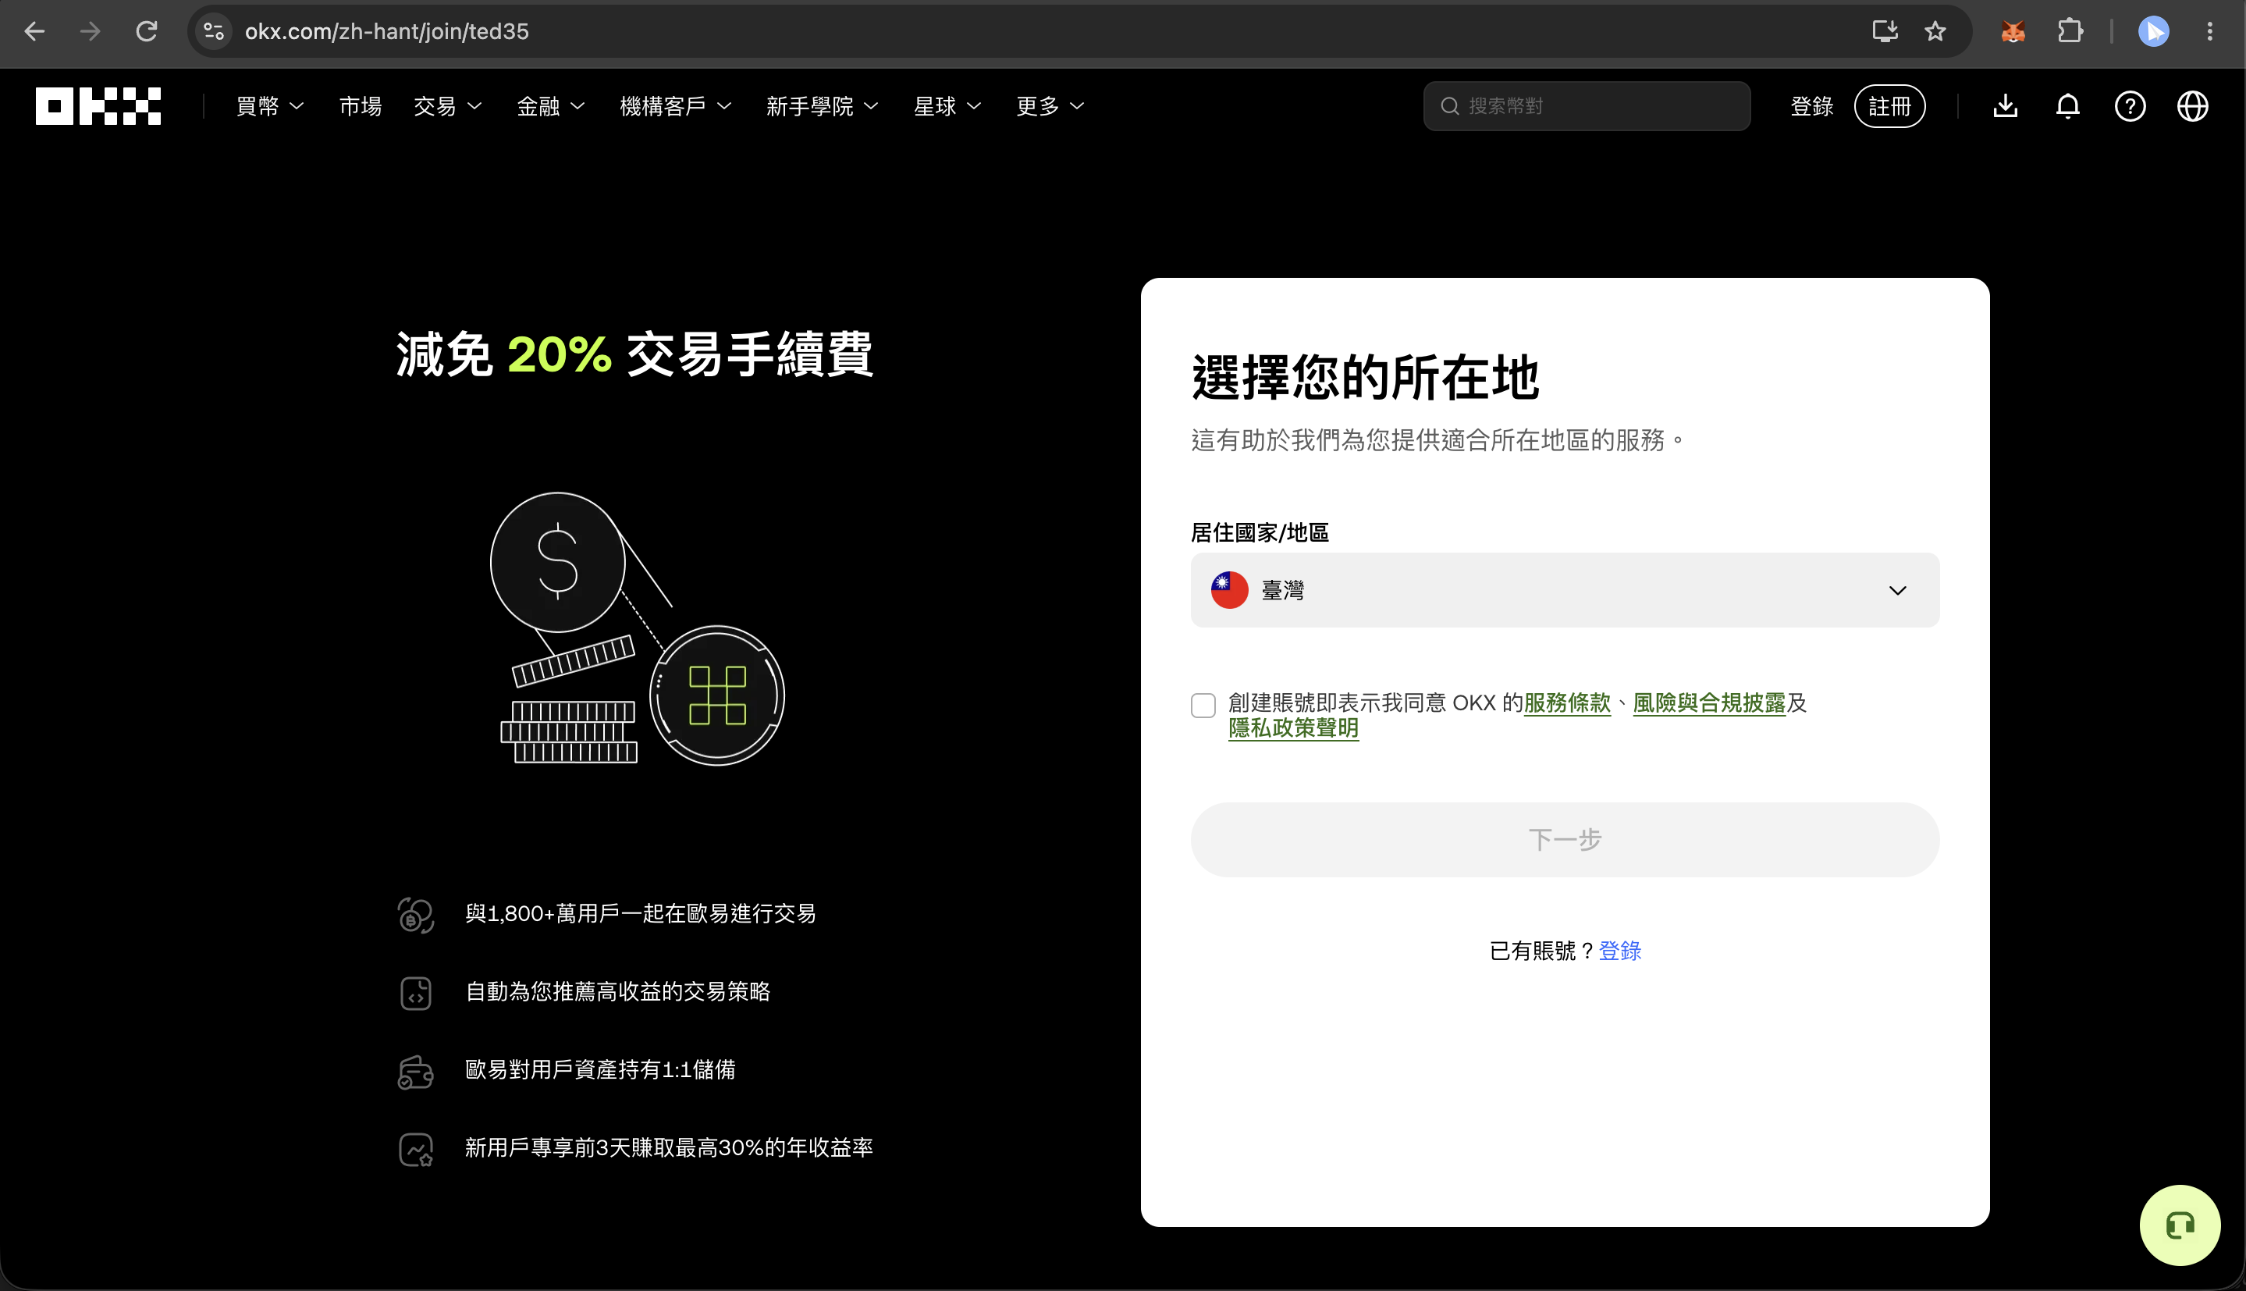Open the browser profile avatar
Screen dimensions: 2246x1291
point(2154,32)
